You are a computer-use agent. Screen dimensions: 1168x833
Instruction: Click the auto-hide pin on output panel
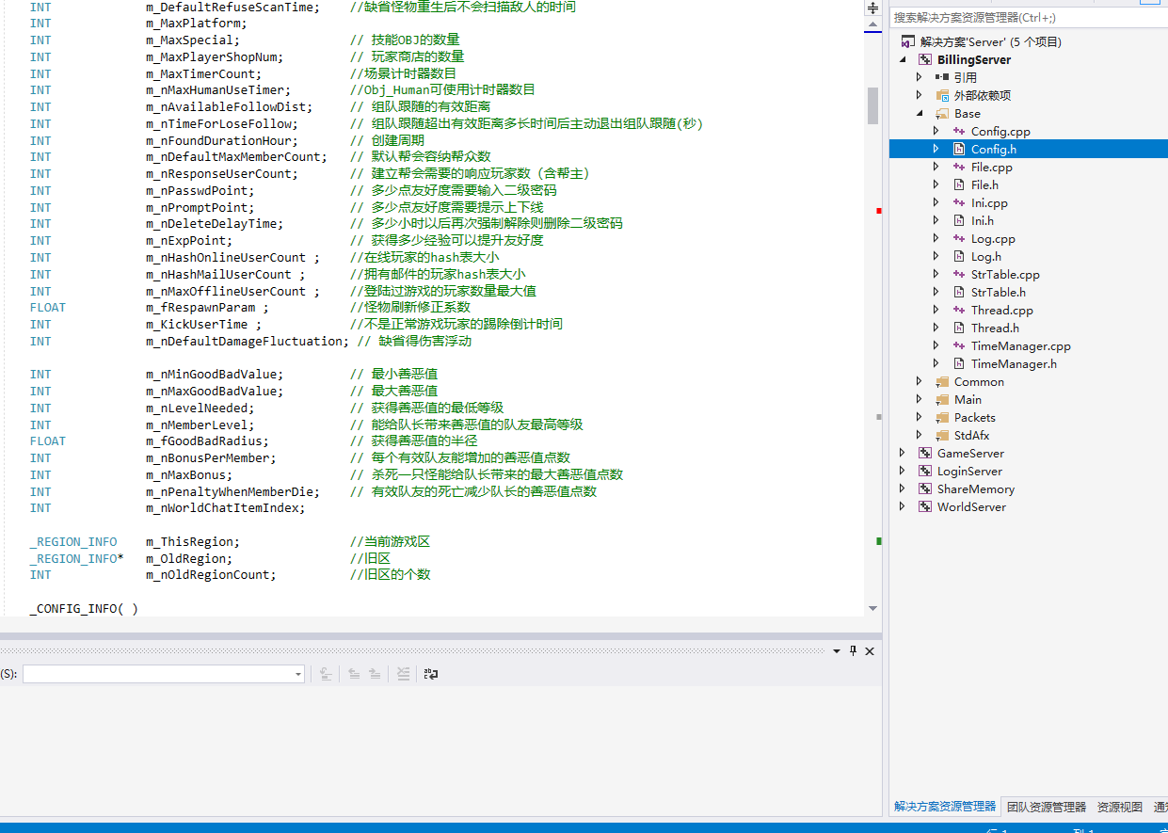point(854,650)
